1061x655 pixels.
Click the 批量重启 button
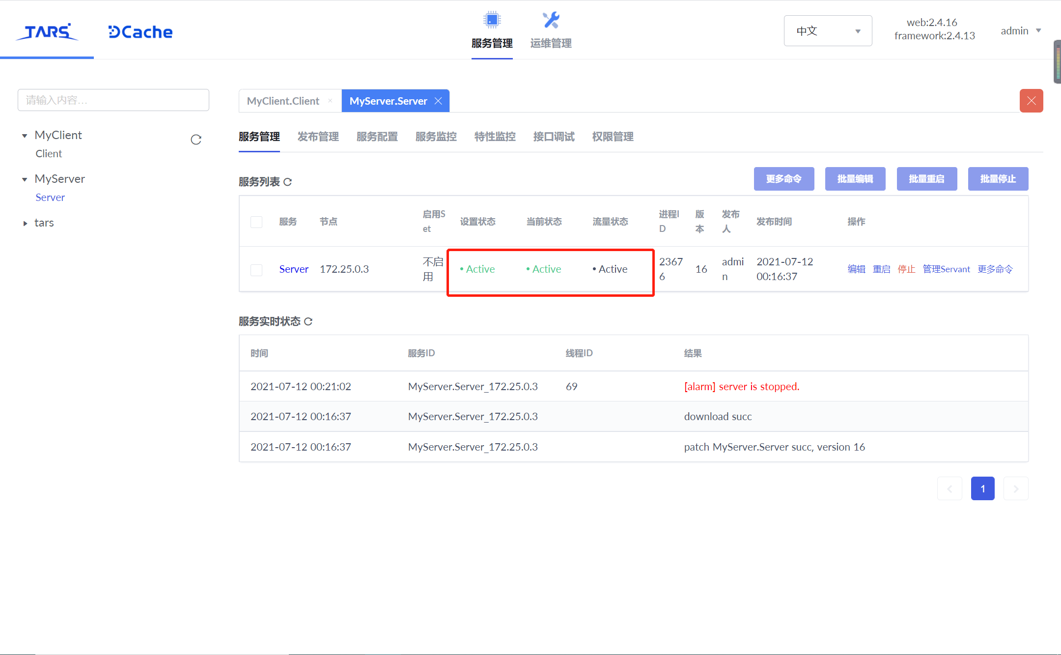tap(926, 179)
